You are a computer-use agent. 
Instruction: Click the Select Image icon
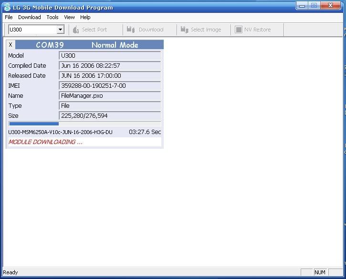coord(184,30)
